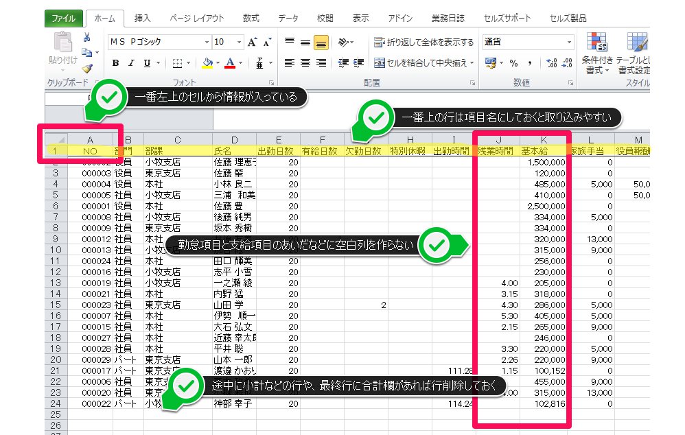Open the MS Pゴシック font name dropdown

207,43
